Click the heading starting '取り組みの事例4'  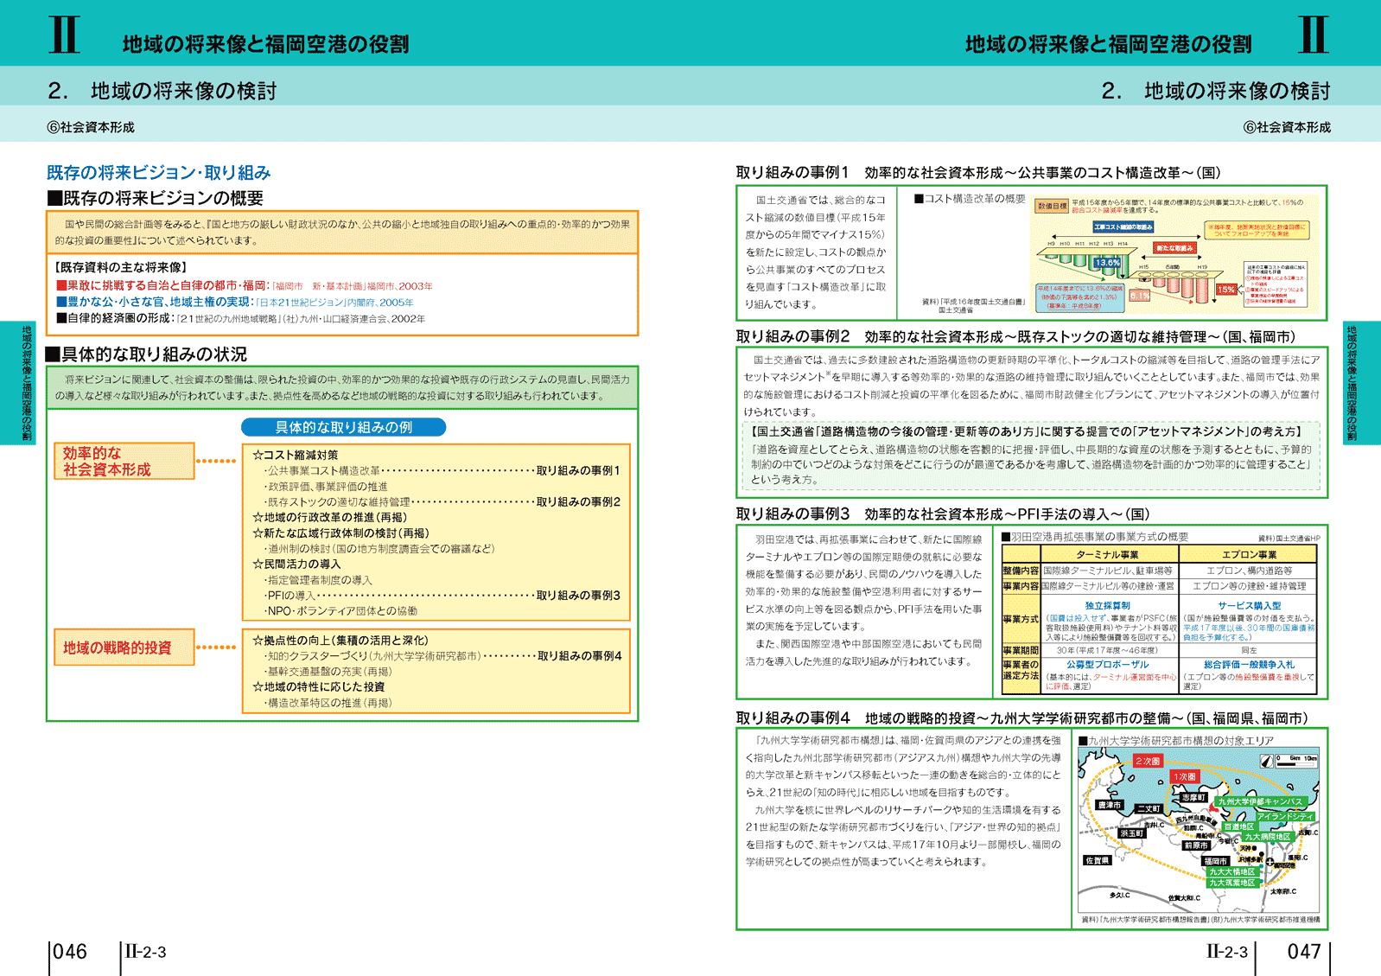[1021, 718]
